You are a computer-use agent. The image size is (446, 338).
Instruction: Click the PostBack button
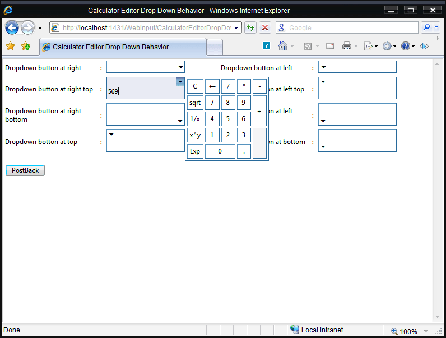[25, 170]
